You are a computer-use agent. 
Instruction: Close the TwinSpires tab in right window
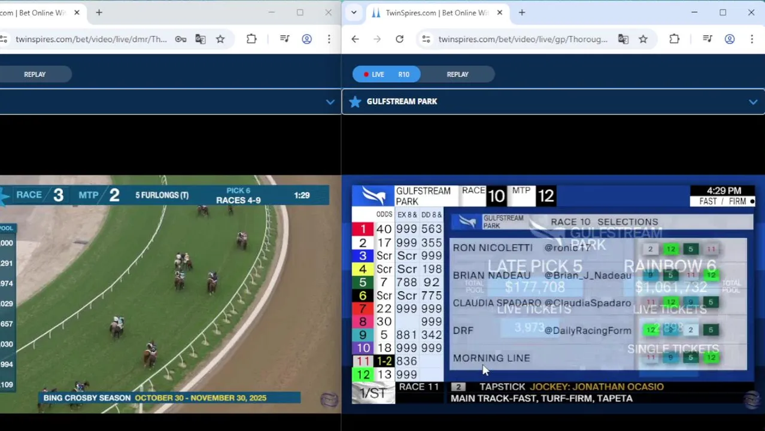[499, 13]
